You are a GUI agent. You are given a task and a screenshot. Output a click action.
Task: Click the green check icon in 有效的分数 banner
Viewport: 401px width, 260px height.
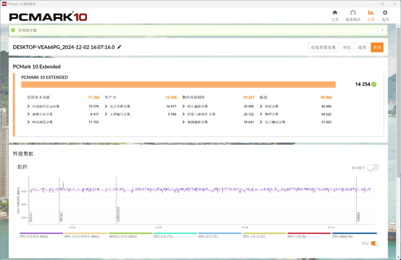click(x=13, y=30)
